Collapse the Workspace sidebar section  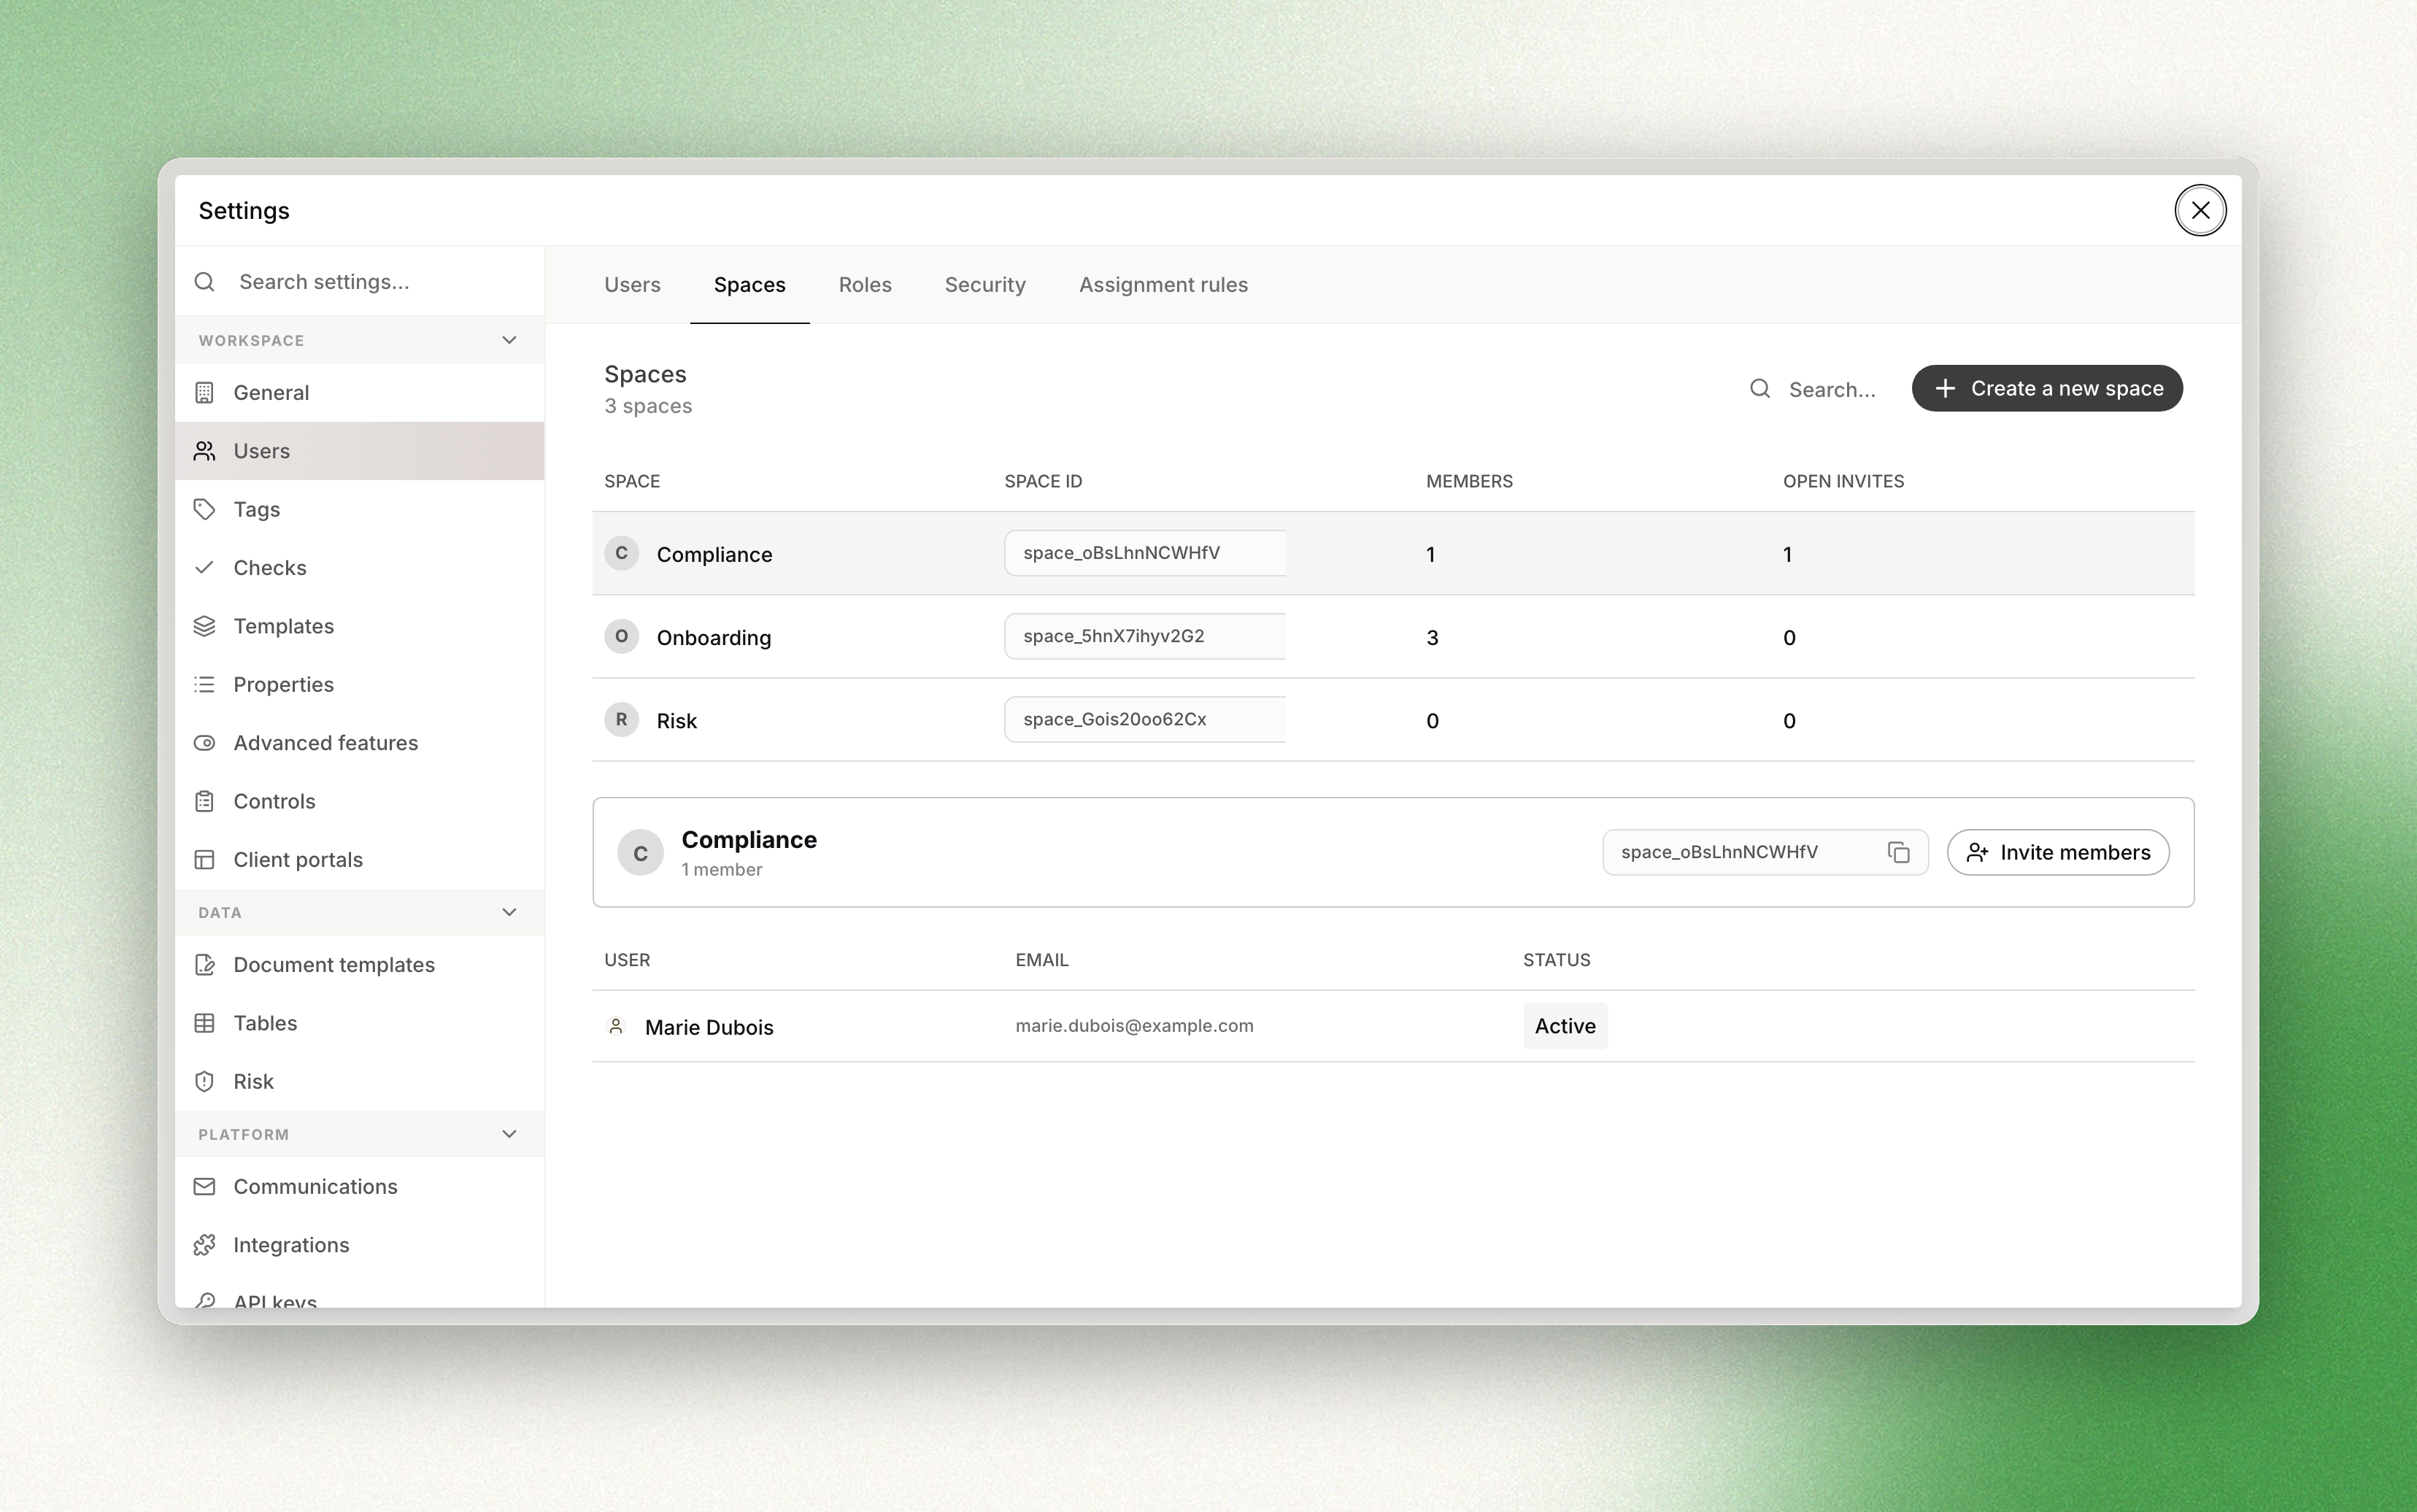(509, 340)
